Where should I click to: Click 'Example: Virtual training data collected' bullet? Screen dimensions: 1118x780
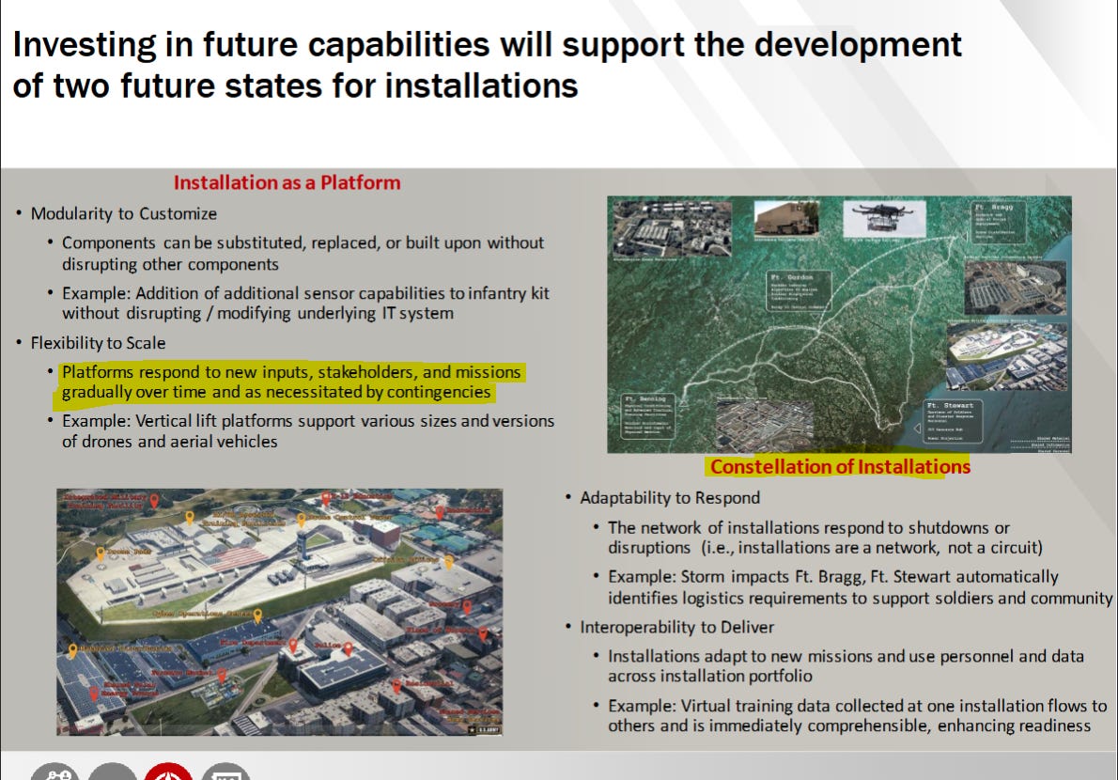857,715
